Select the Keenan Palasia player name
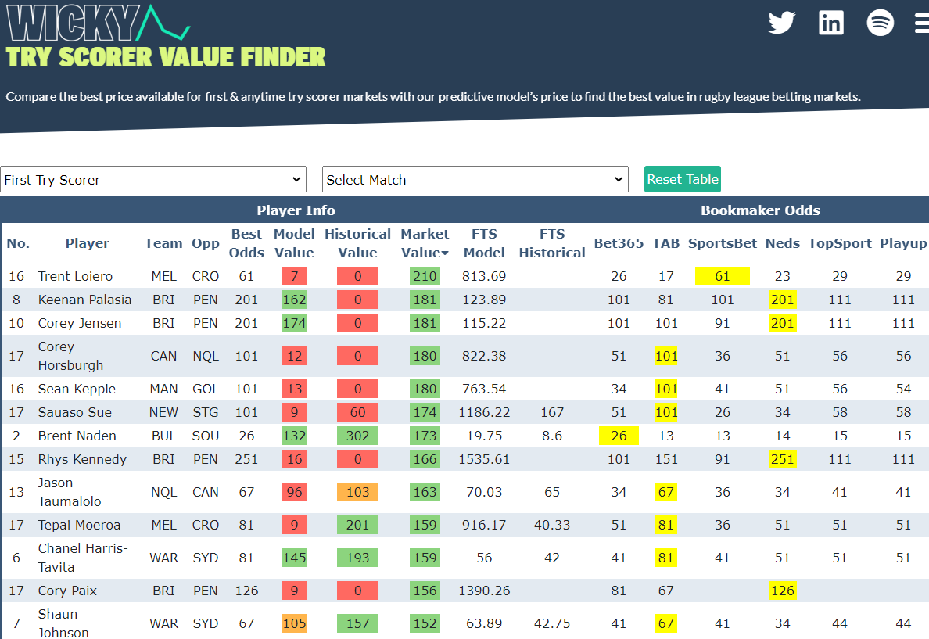 coord(84,300)
